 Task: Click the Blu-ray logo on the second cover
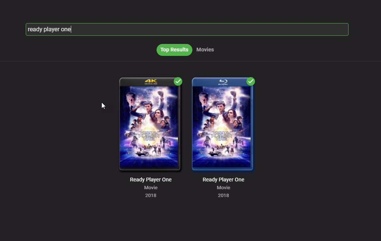(x=223, y=82)
